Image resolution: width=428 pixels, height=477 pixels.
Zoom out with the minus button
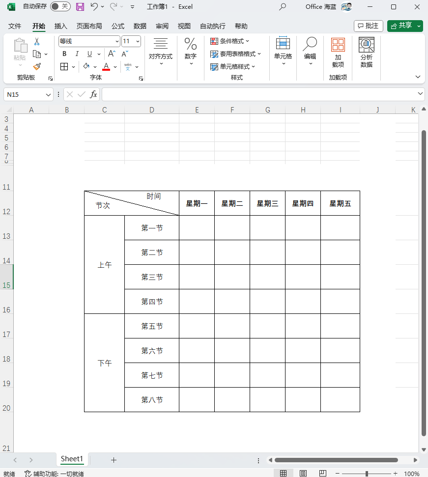(x=338, y=474)
